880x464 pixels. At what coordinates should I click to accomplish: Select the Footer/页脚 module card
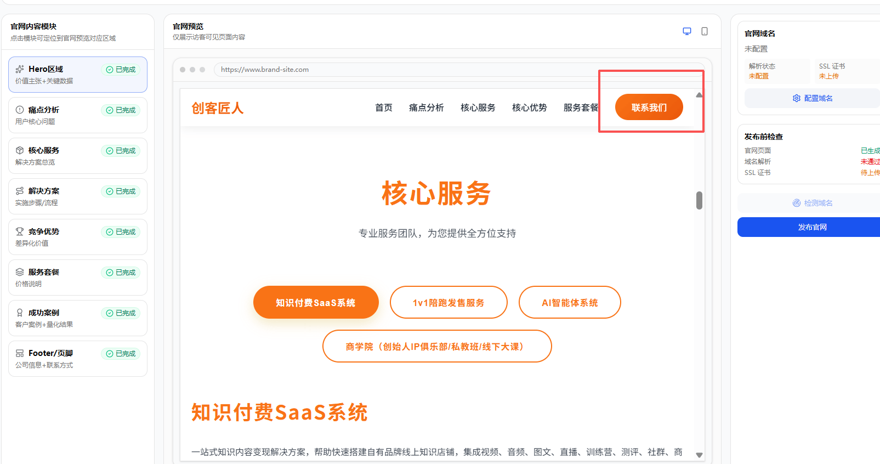pyautogui.click(x=78, y=359)
